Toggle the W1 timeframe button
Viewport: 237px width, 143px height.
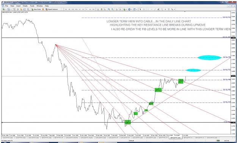click(90, 9)
